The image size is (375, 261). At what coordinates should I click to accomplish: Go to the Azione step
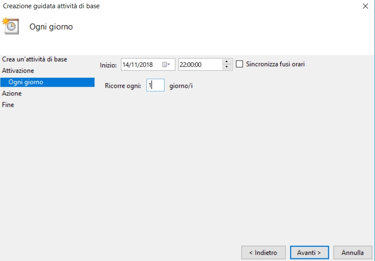click(12, 93)
